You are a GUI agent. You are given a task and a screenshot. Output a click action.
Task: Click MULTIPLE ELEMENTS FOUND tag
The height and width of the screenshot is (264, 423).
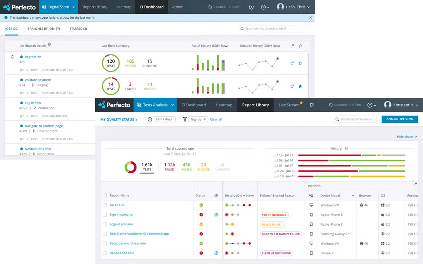tap(281, 234)
